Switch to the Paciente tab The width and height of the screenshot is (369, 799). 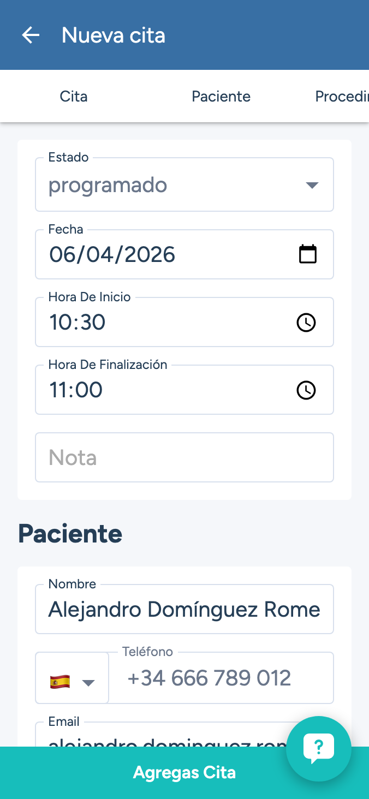click(x=221, y=97)
